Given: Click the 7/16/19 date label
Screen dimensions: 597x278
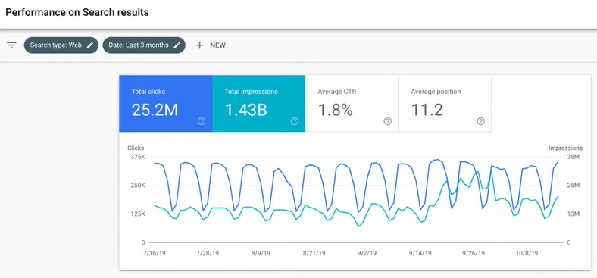Looking at the screenshot, I should click(x=155, y=253).
